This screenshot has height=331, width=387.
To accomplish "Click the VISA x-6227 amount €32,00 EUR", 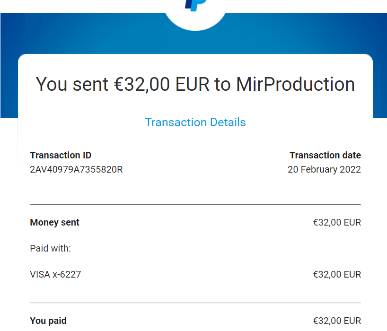I will [x=337, y=274].
